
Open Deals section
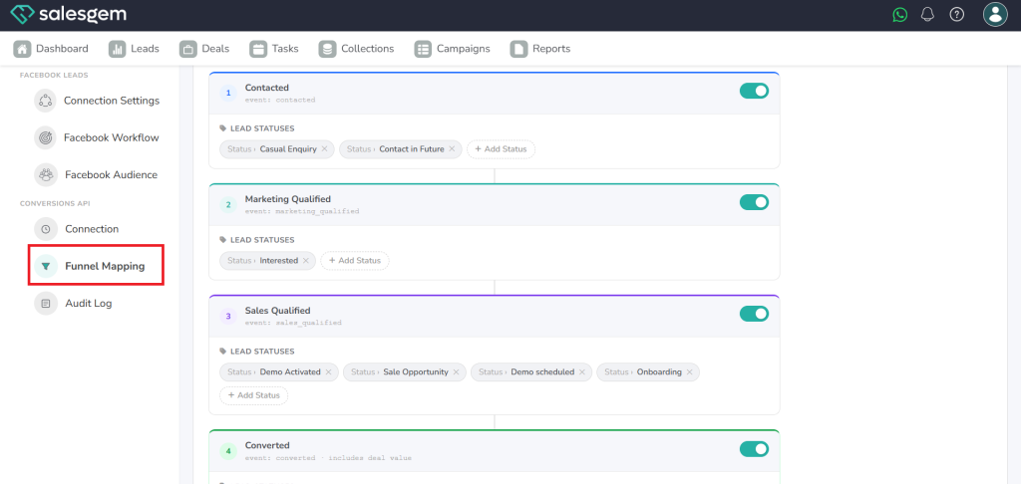pyautogui.click(x=204, y=49)
